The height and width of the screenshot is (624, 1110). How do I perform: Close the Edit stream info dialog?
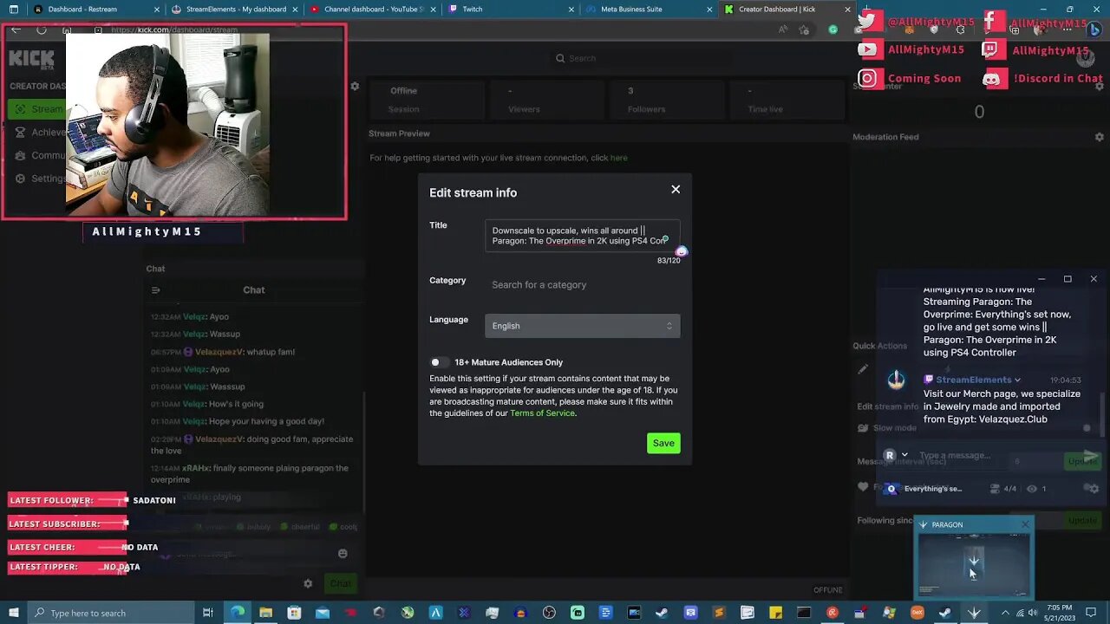676,190
